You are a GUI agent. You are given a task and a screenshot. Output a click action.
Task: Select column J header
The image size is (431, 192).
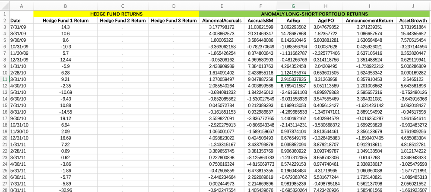click(x=414, y=6)
